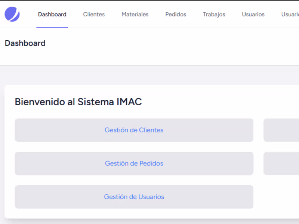The height and width of the screenshot is (224, 299).
Task: Select the Dashboard tab in the navigation
Action: (x=52, y=15)
